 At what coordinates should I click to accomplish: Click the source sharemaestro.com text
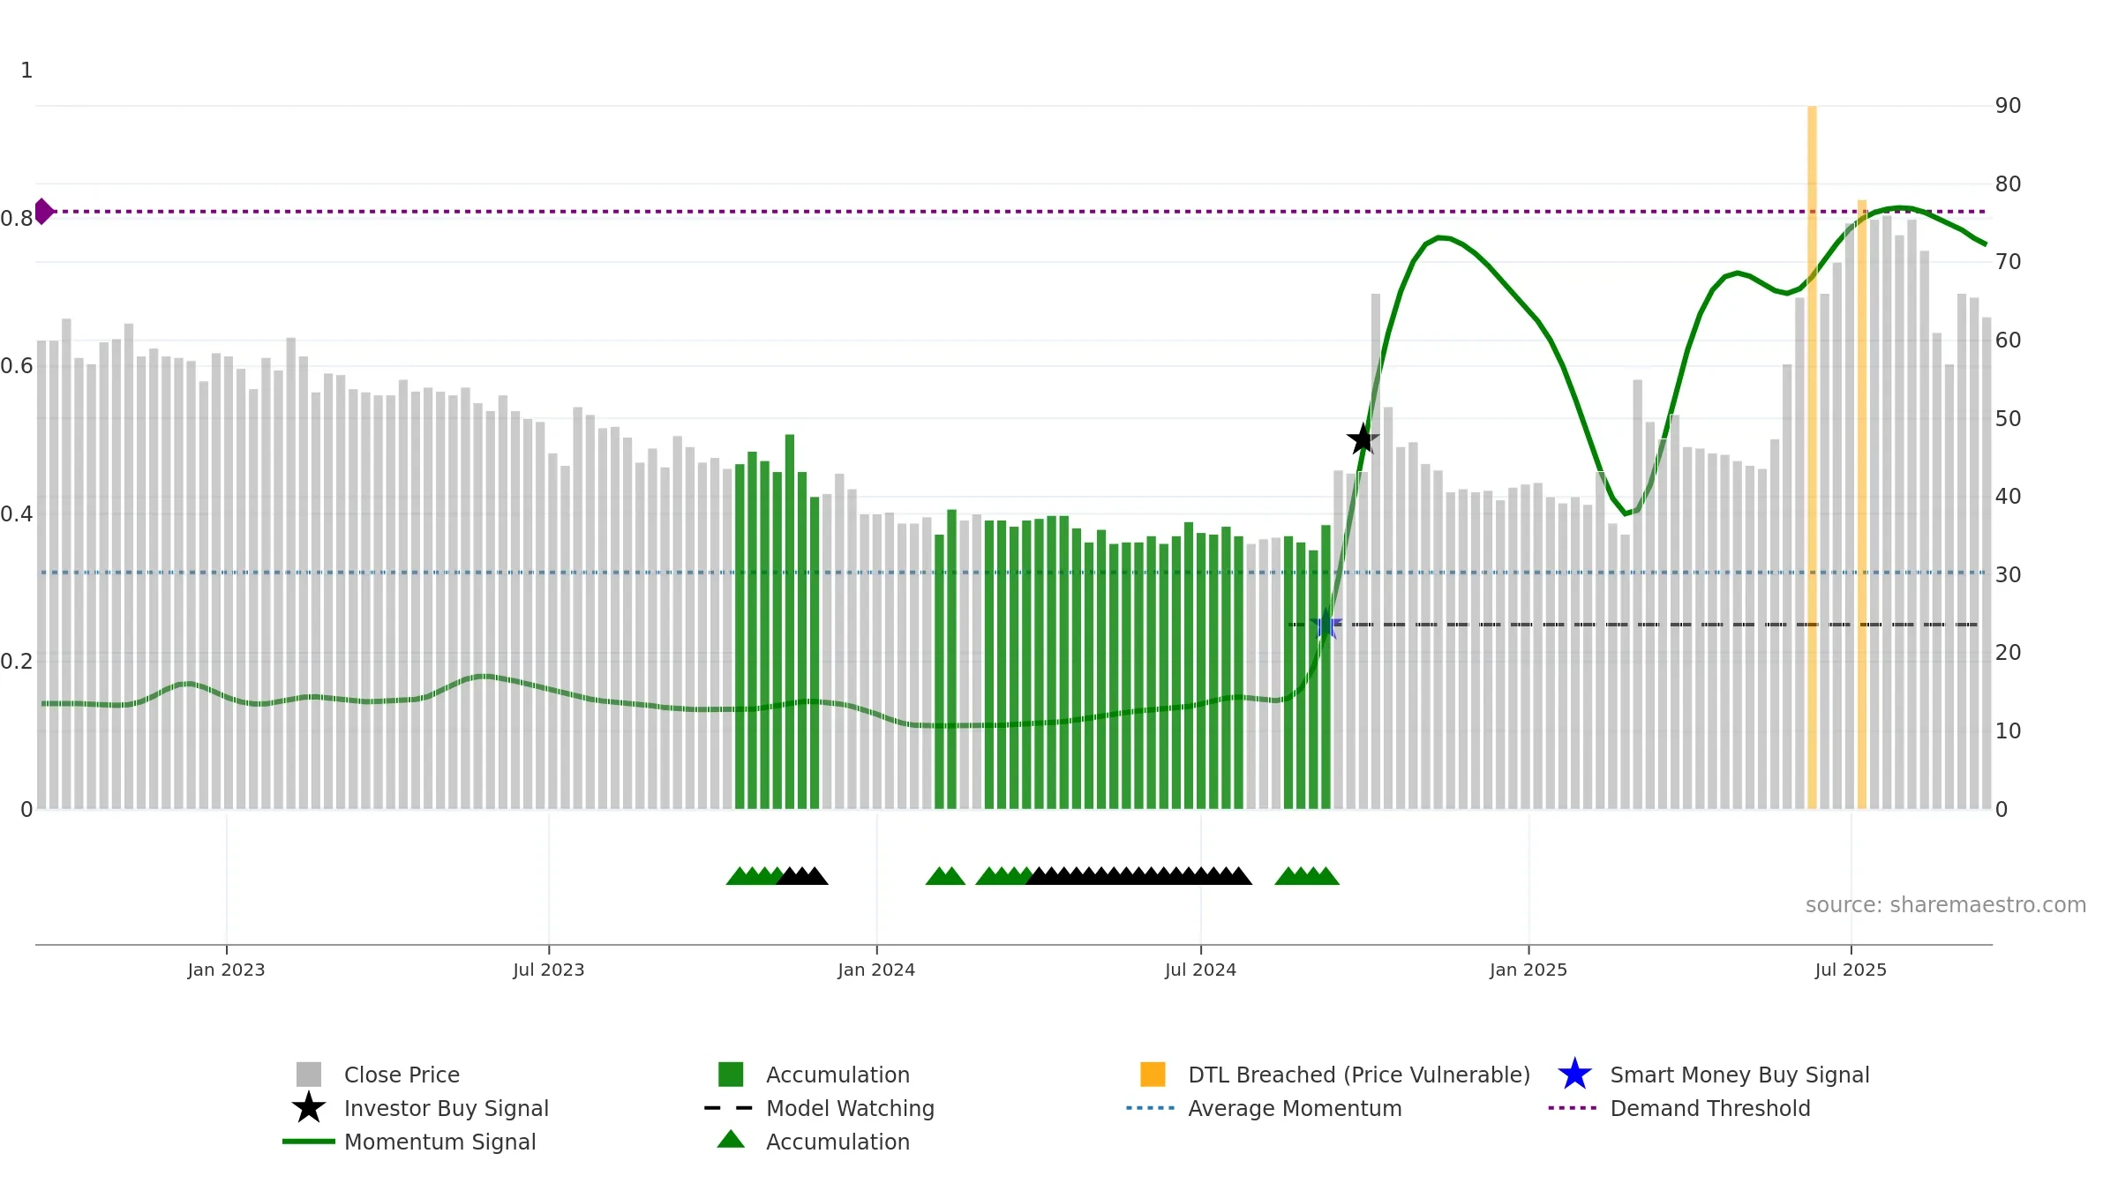coord(1946,905)
